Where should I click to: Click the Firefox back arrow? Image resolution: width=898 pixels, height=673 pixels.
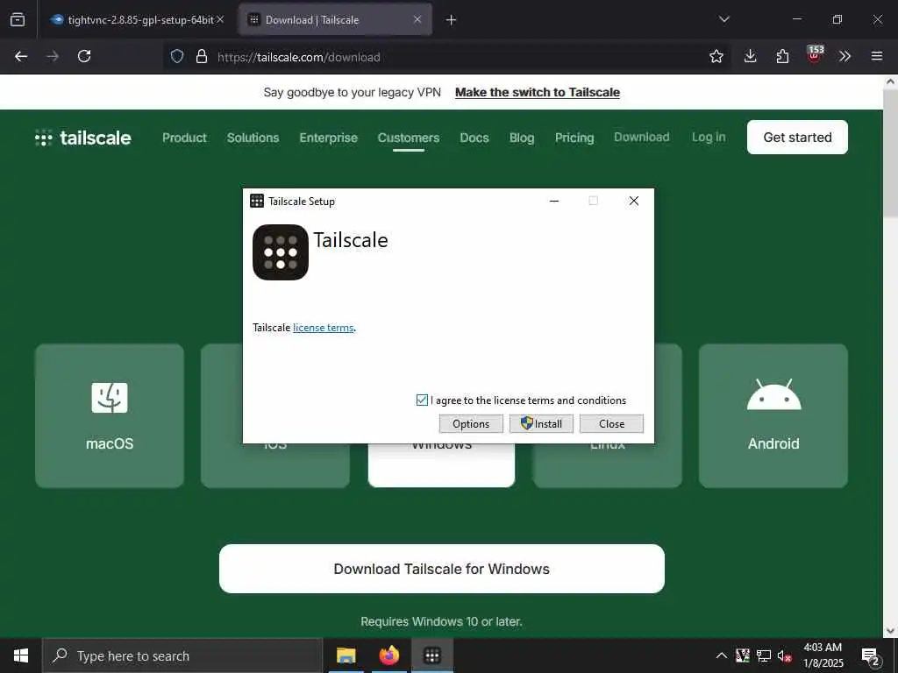[x=21, y=56]
